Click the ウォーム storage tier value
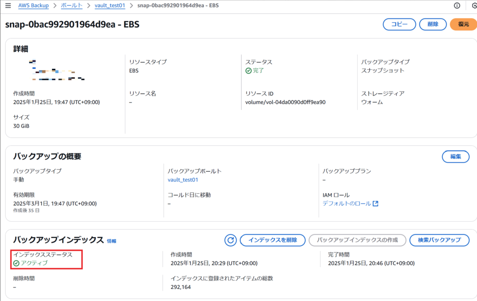Viewport: 477px width, 301px height. 372,102
